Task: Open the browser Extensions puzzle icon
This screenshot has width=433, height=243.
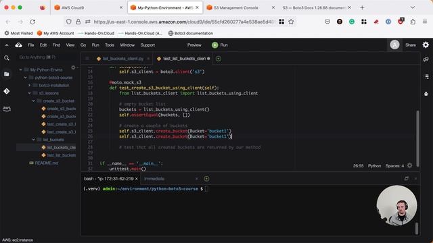Action: click(413, 22)
